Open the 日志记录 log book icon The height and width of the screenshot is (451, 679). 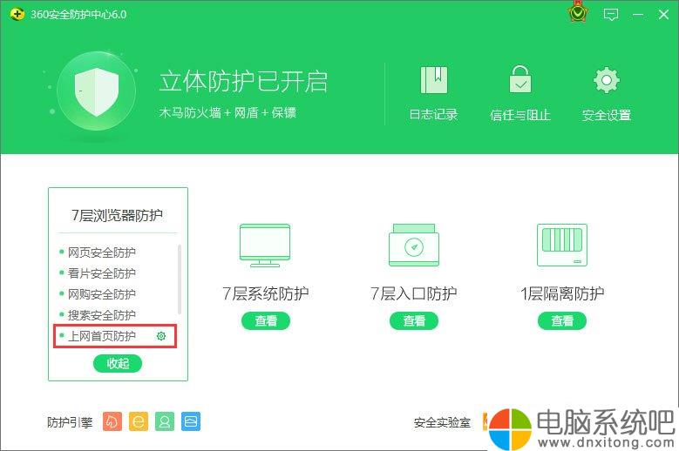434,79
